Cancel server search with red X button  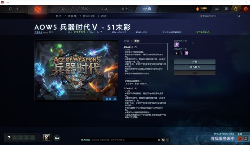click(240, 139)
